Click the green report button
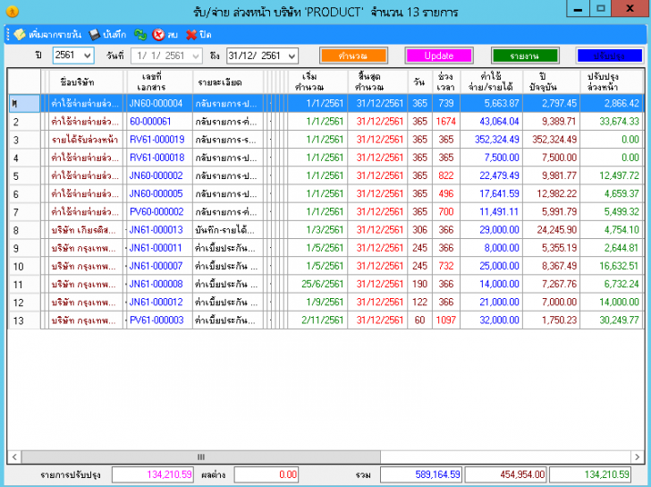Viewport: 651px width, 487px height. coord(525,56)
